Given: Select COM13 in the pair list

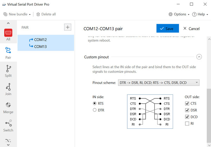Looking at the screenshot, I should pyautogui.click(x=40, y=46).
